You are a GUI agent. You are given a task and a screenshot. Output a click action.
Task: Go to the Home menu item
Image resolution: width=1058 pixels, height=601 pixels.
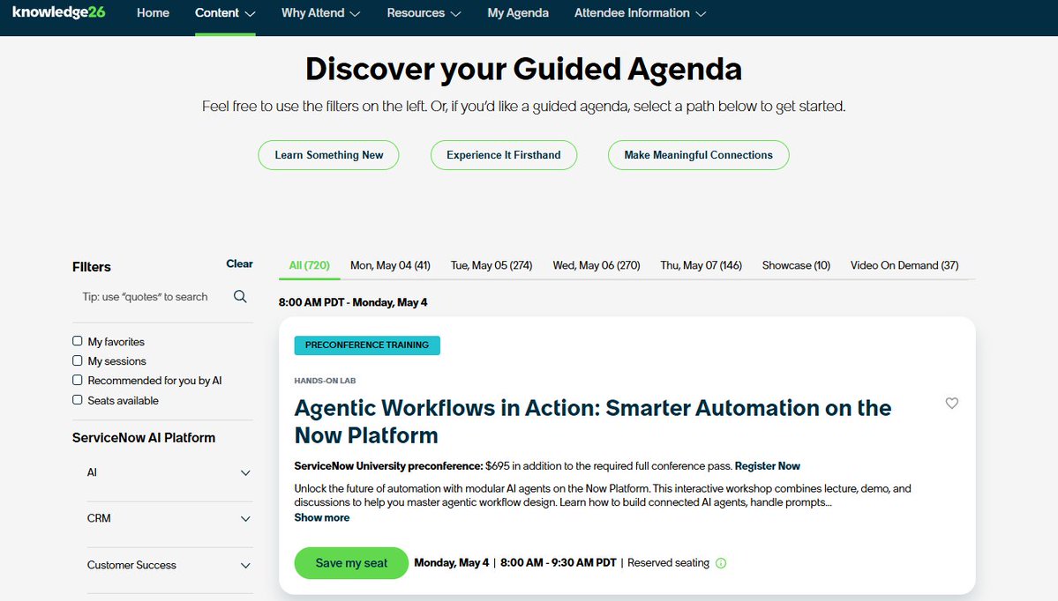pyautogui.click(x=154, y=13)
